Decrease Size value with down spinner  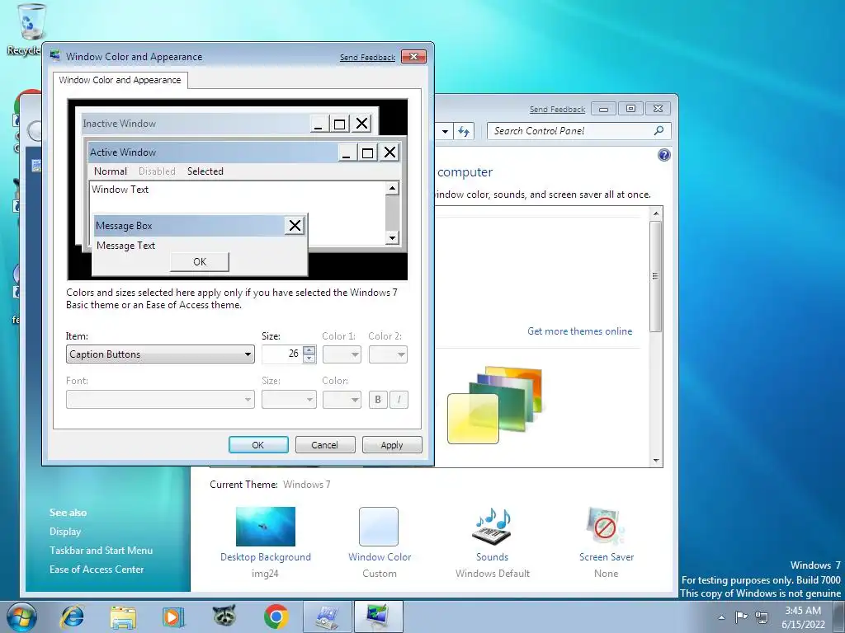(309, 359)
